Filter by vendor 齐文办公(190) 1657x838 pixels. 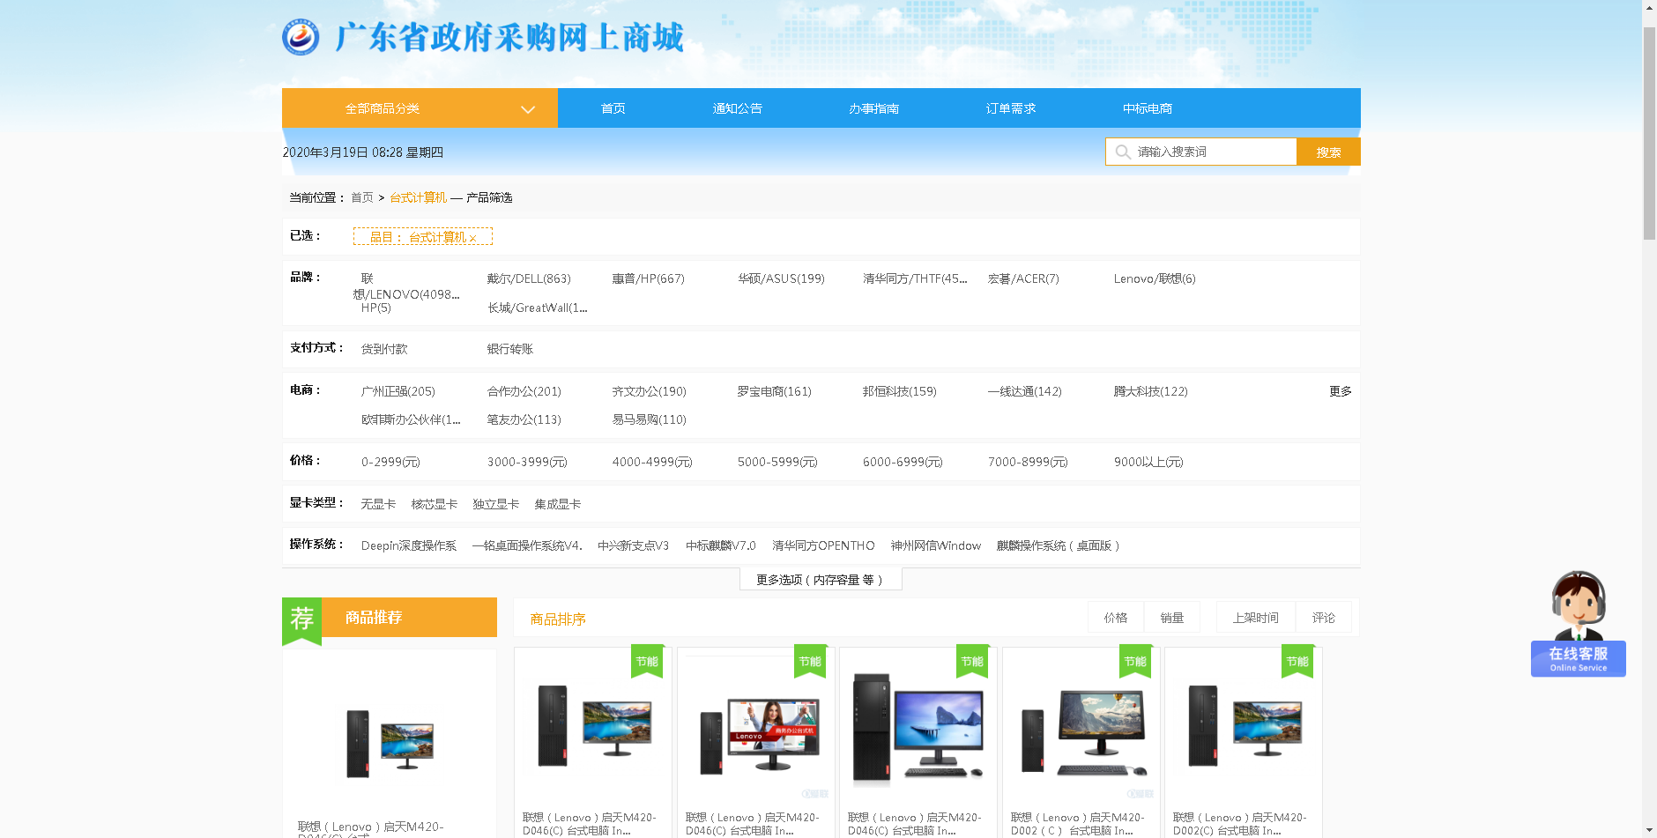[x=650, y=391]
